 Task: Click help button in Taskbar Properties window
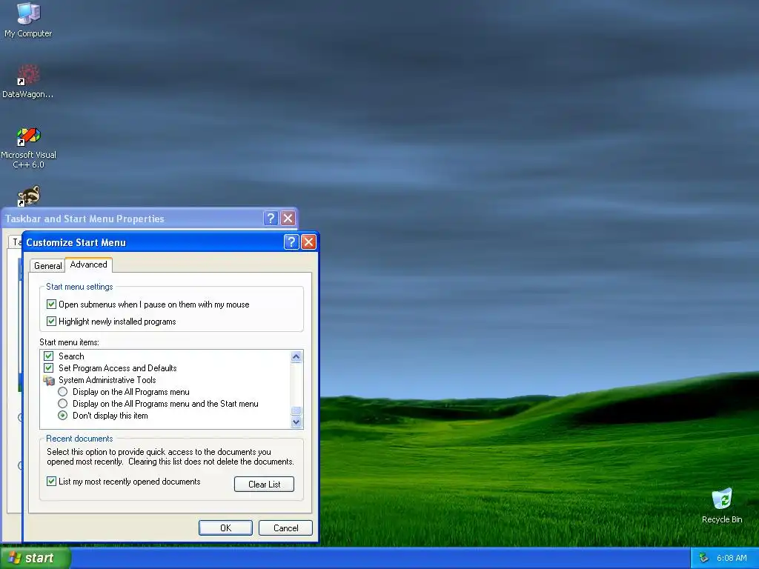[271, 219]
